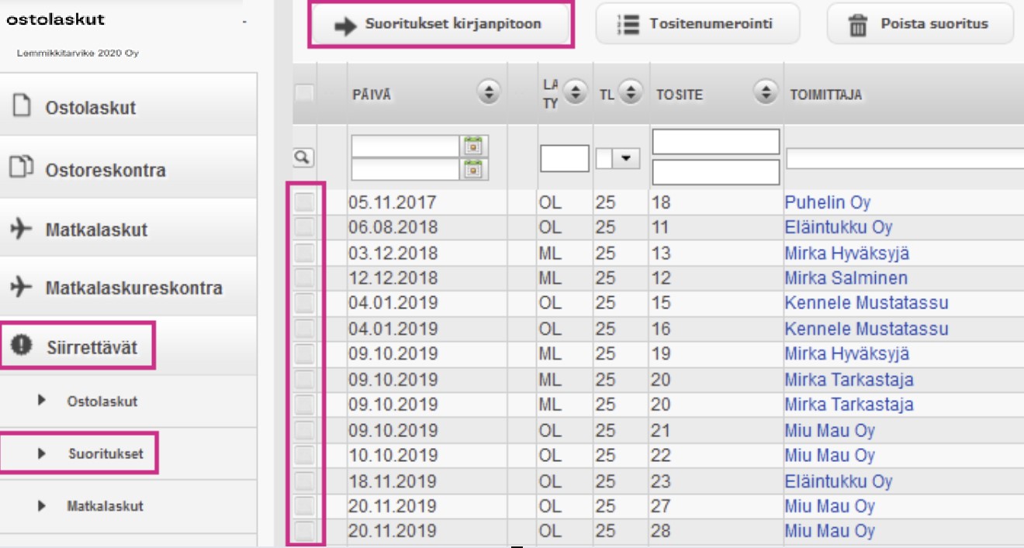Image resolution: width=1024 pixels, height=548 pixels.
Task: Check the row for Eläintukku Oy tosite 11
Action: point(304,227)
